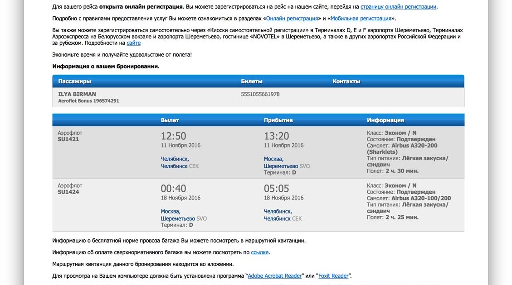Screen dimensions: 512x285
Task: Click flight number SU1421
Action: tap(68, 140)
